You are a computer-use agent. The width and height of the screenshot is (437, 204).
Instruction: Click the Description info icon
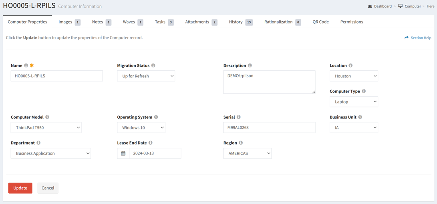coord(250,65)
